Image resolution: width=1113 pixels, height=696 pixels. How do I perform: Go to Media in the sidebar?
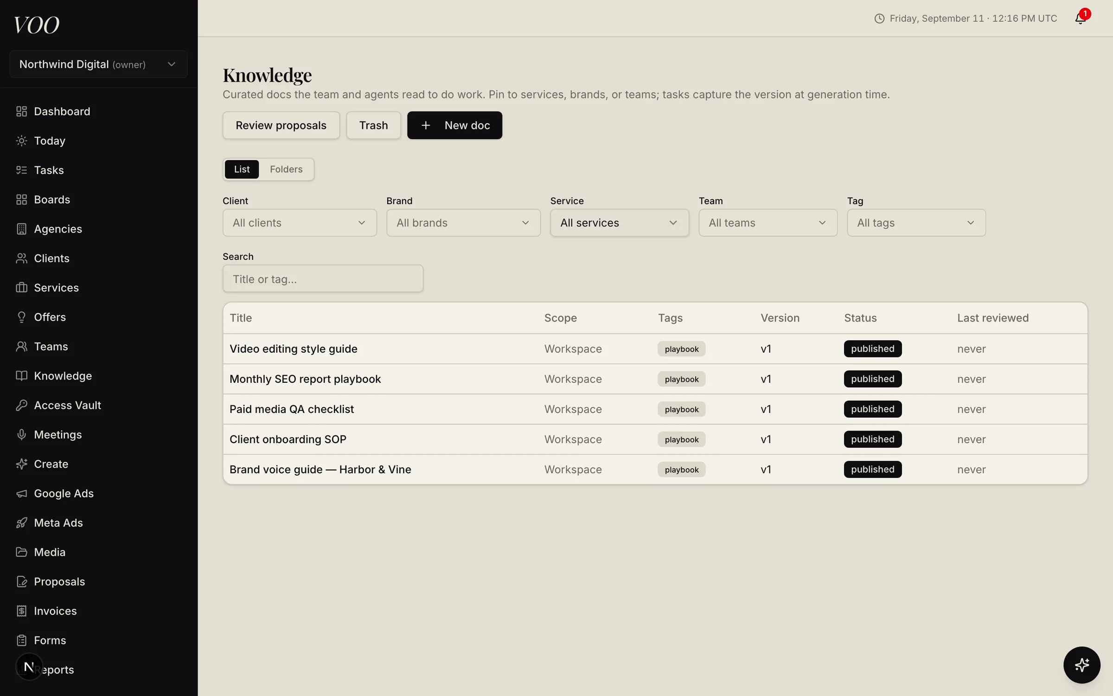click(50, 552)
